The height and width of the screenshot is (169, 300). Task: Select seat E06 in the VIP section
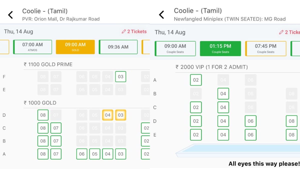coord(250,135)
